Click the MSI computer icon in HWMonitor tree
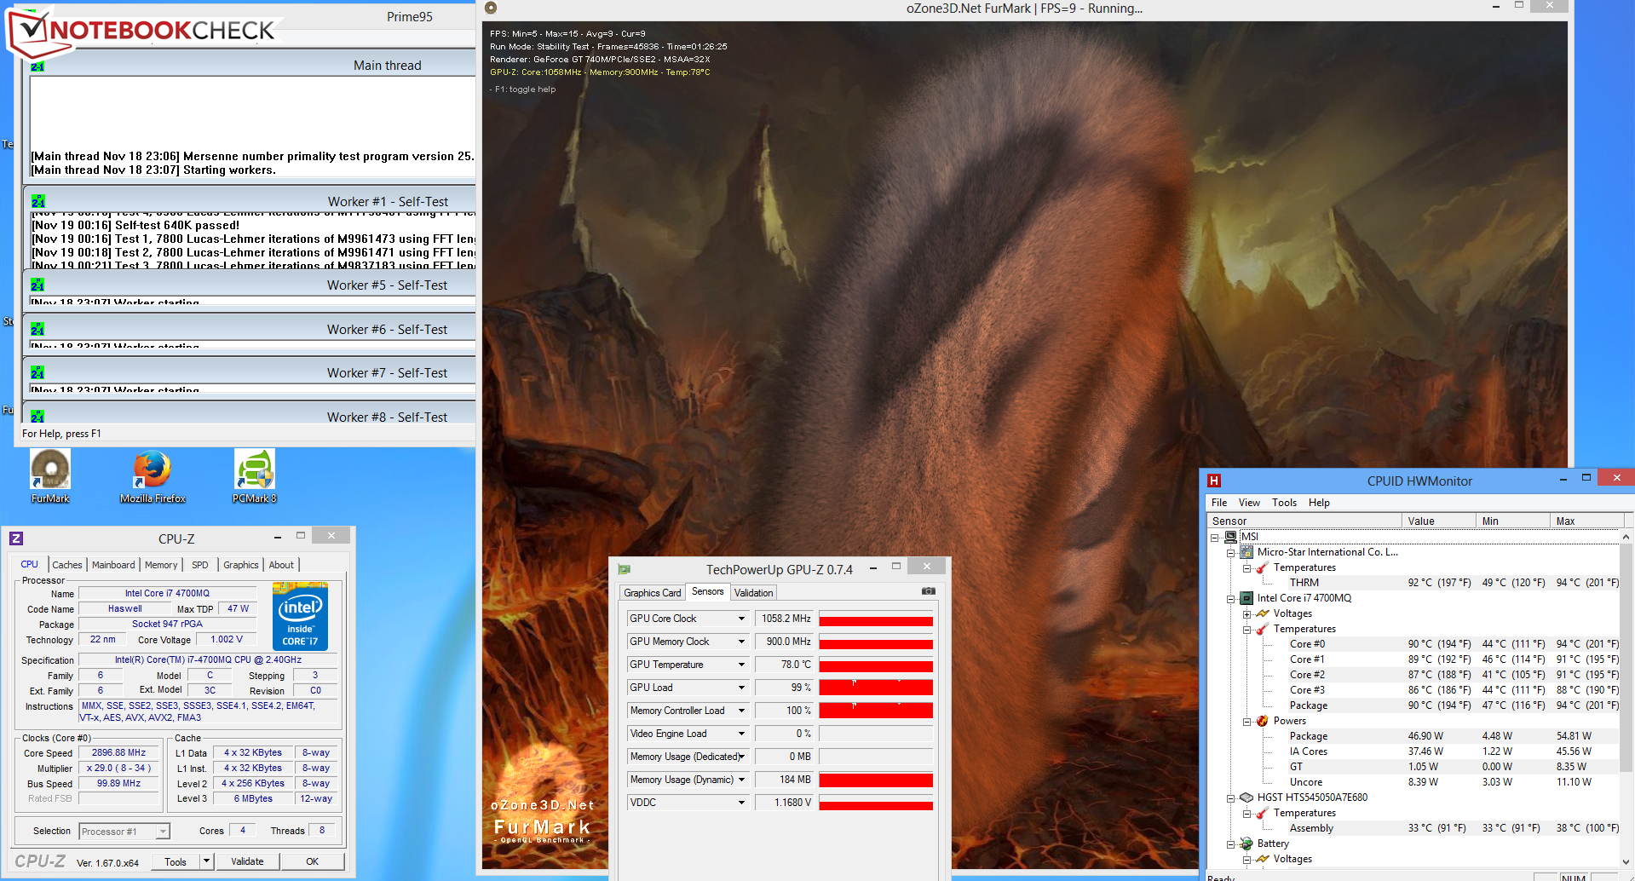The height and width of the screenshot is (881, 1635). point(1230,537)
